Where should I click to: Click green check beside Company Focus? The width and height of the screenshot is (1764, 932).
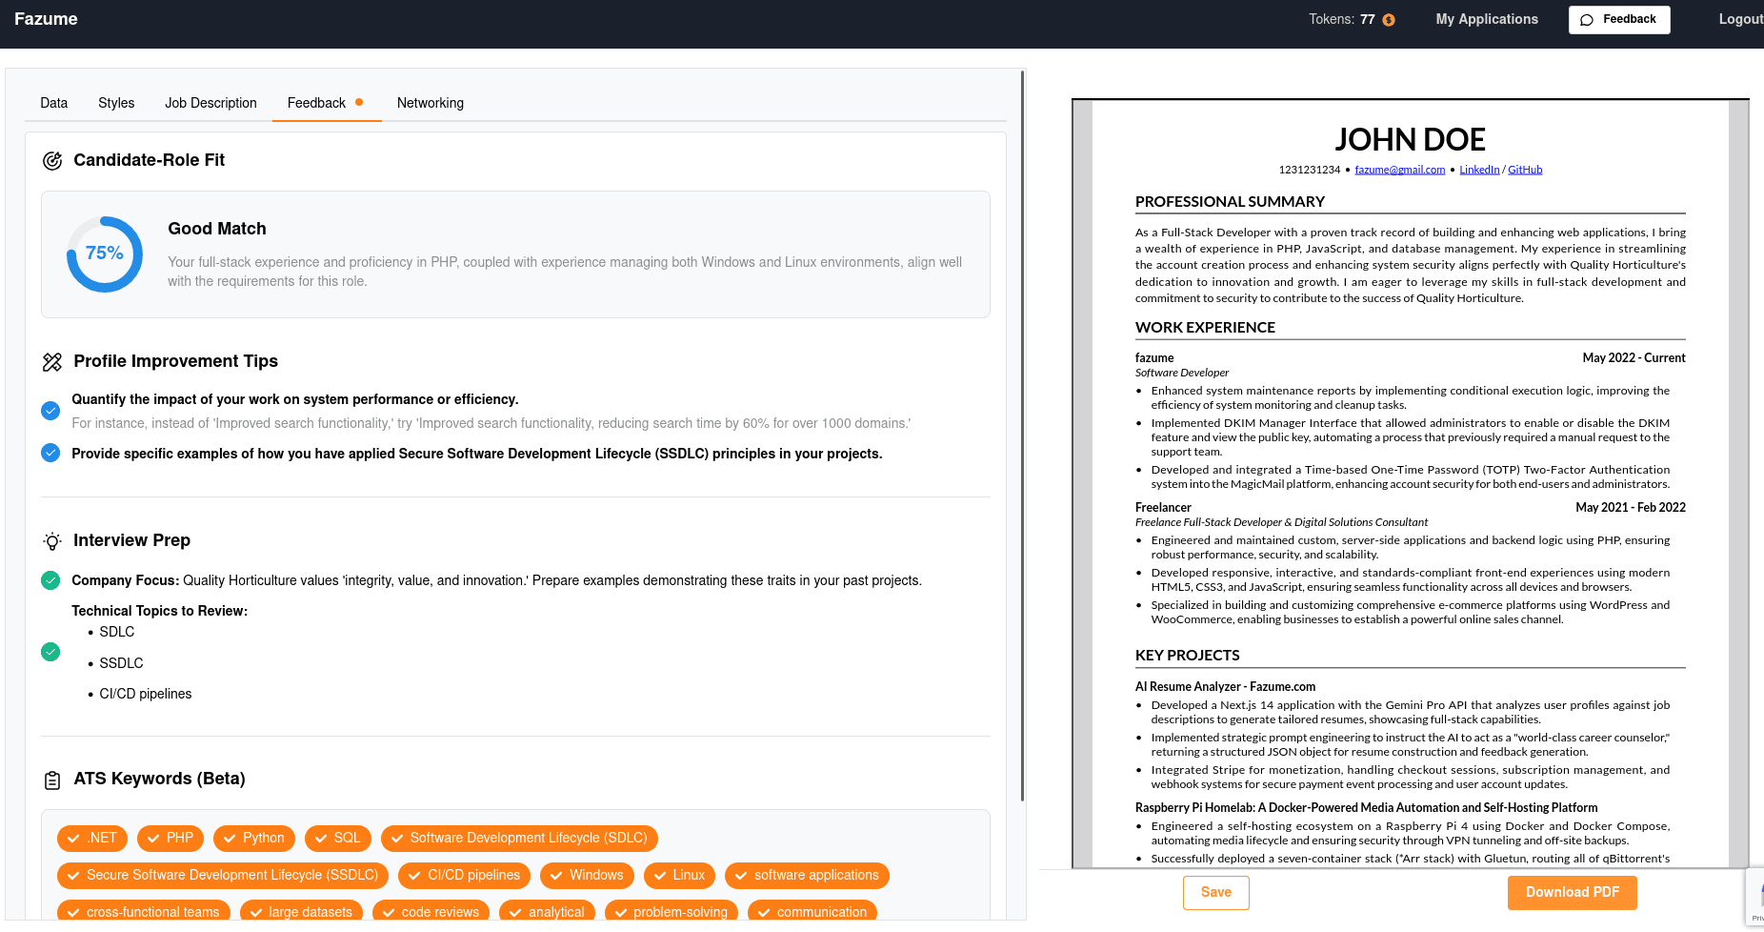[50, 580]
